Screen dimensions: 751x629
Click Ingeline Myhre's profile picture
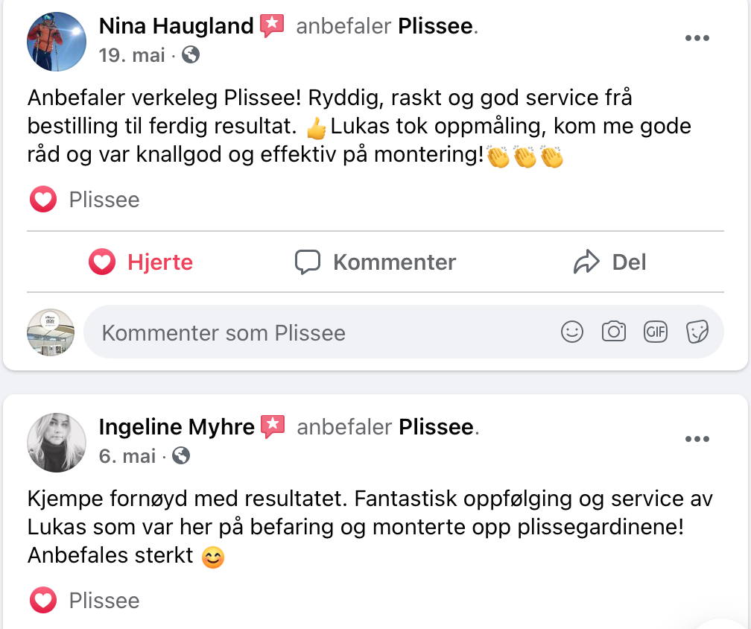pyautogui.click(x=57, y=442)
